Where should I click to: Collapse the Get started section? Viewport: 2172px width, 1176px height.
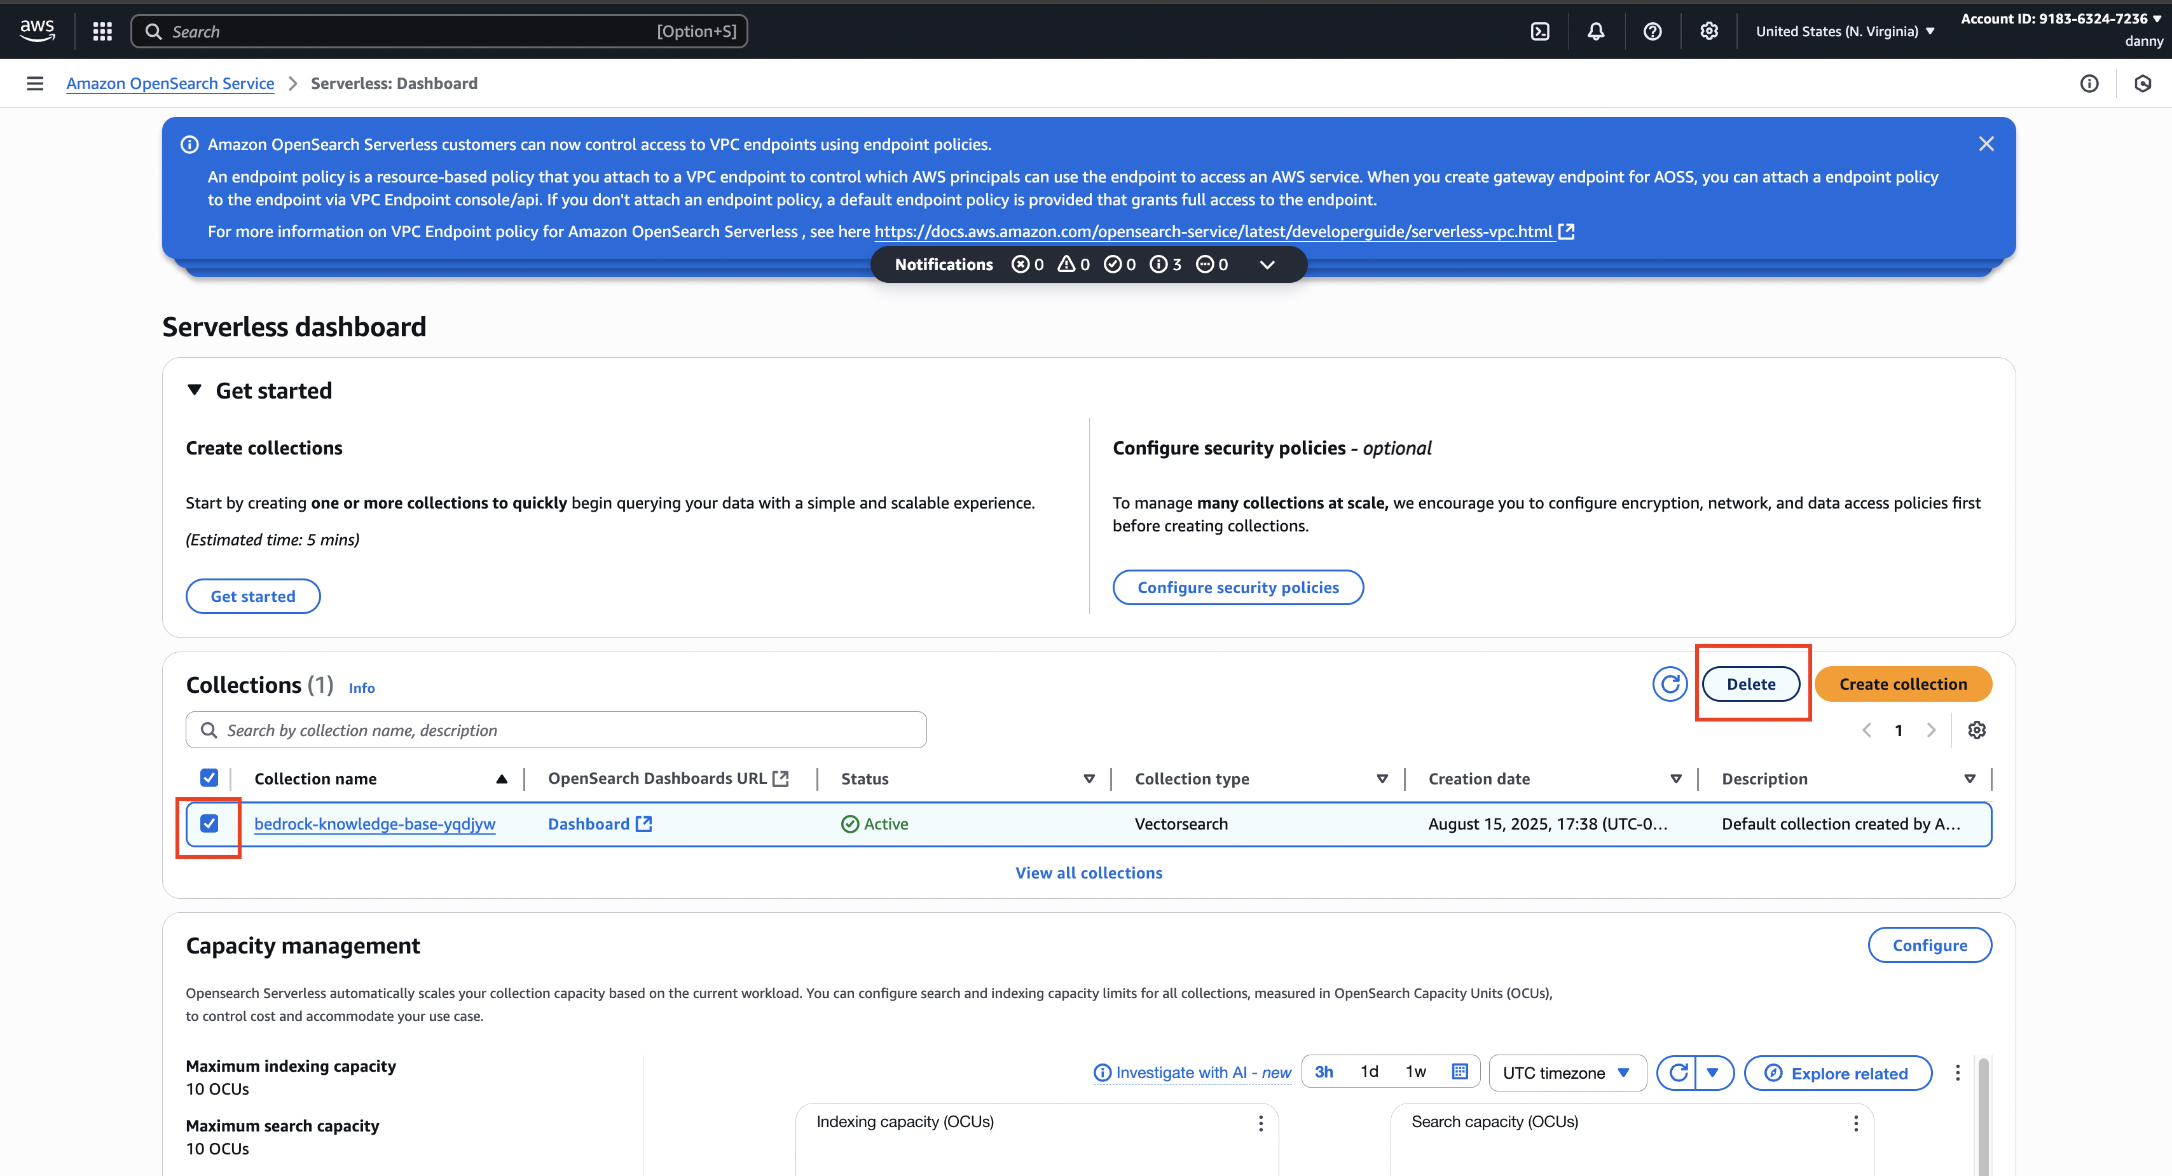point(195,390)
